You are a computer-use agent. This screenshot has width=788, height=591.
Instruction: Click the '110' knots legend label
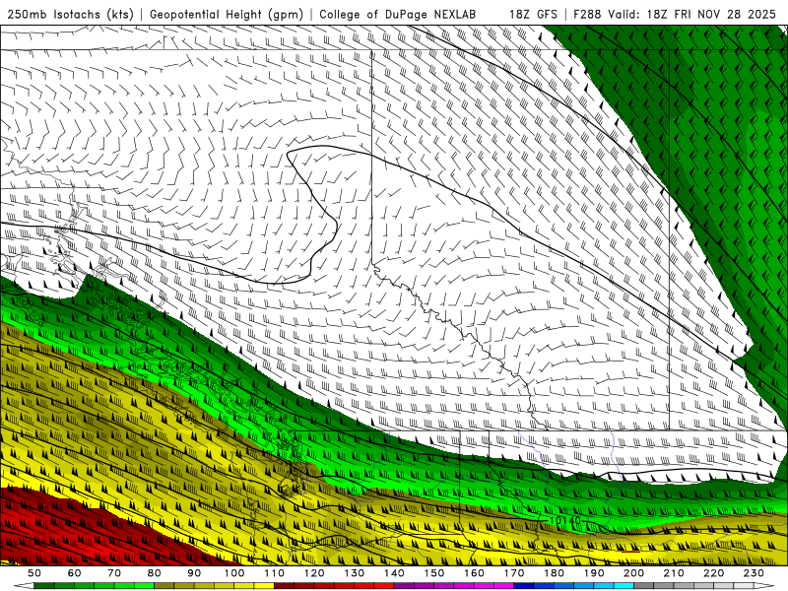(275, 573)
